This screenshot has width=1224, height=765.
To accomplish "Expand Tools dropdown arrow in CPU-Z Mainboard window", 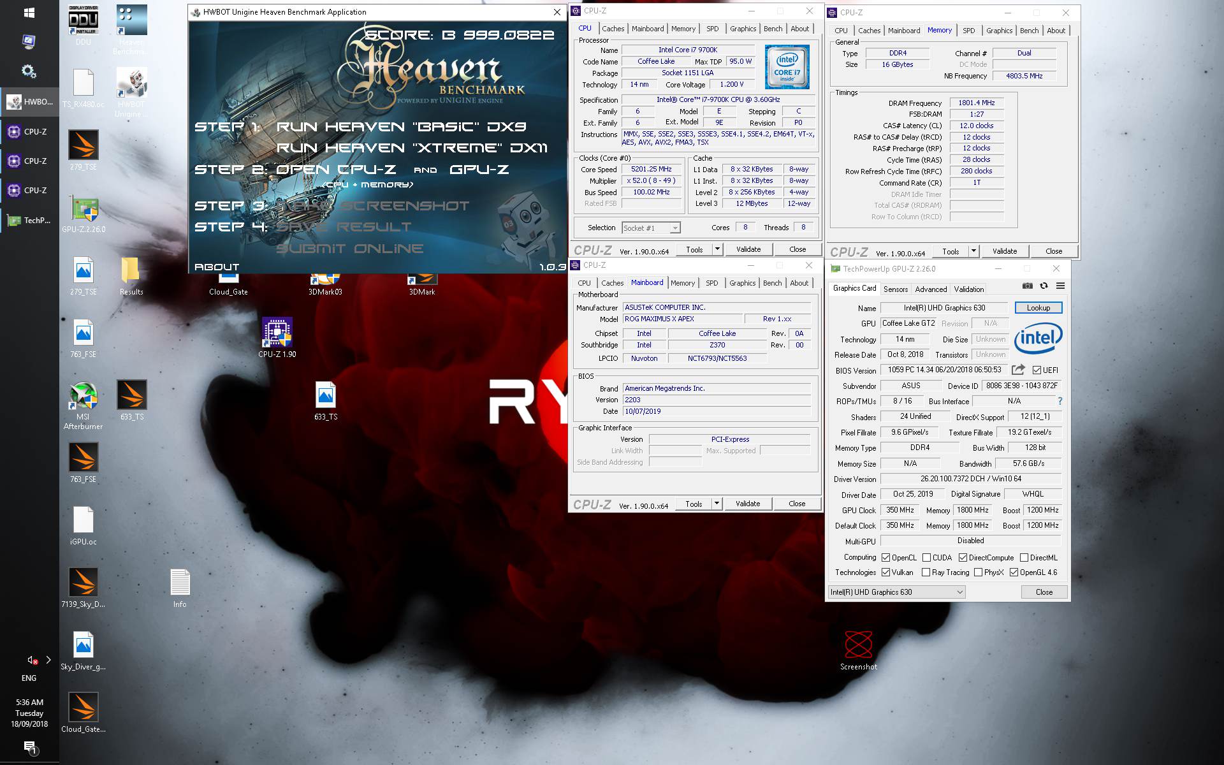I will (717, 504).
